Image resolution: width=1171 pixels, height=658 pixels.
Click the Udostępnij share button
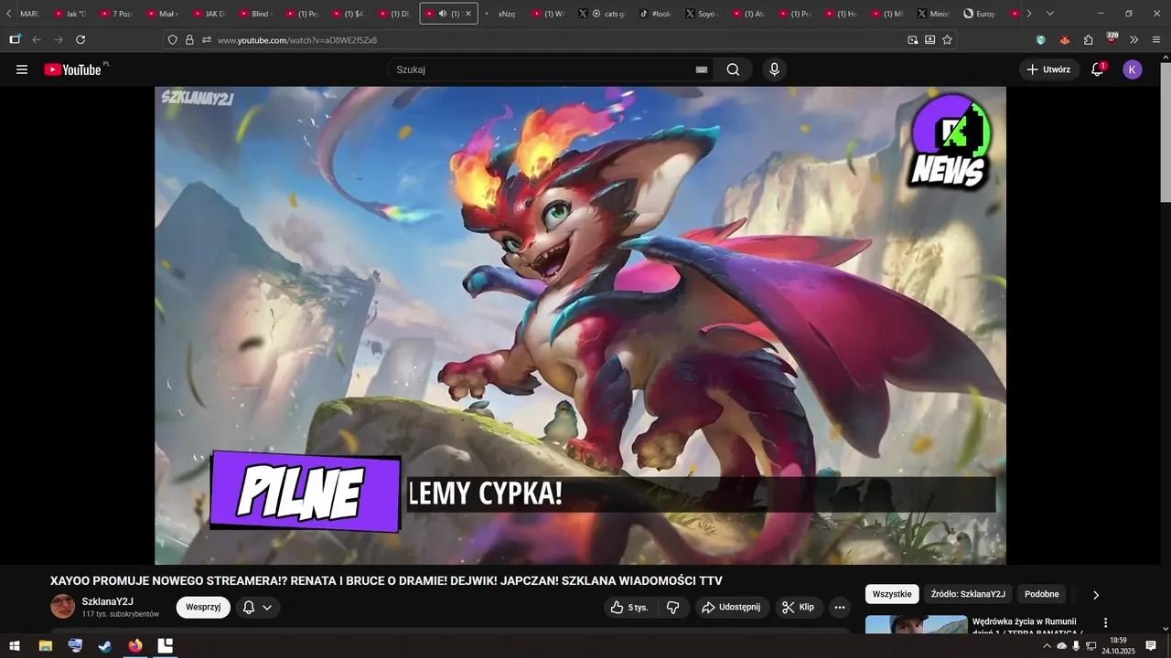coord(732,607)
